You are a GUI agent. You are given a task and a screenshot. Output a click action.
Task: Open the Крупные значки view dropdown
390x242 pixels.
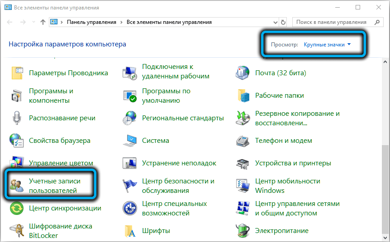click(327, 45)
